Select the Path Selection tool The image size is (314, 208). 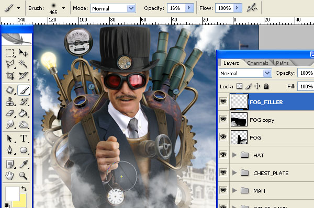tap(9, 138)
